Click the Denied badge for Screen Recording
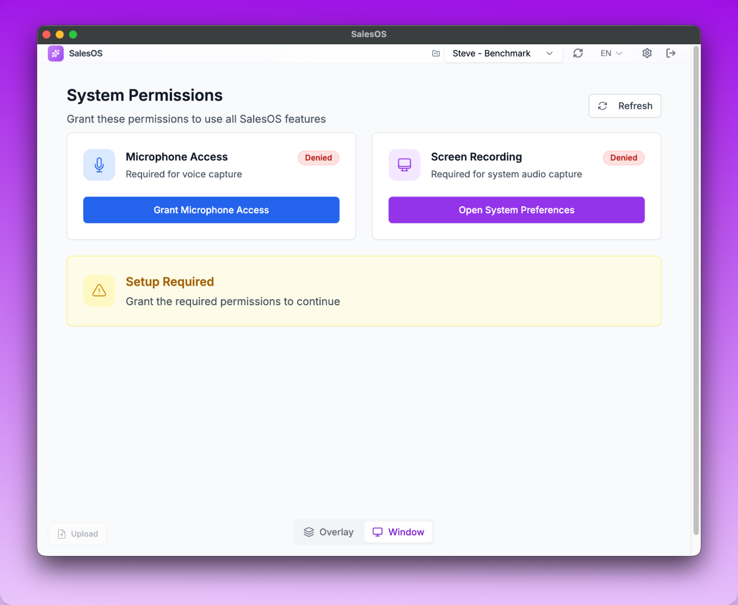This screenshot has height=605, width=738. tap(624, 158)
